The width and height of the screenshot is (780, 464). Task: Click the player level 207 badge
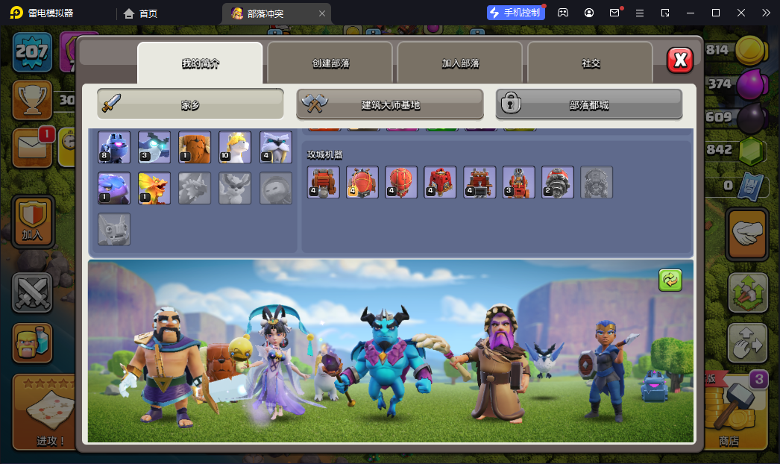[x=32, y=51]
